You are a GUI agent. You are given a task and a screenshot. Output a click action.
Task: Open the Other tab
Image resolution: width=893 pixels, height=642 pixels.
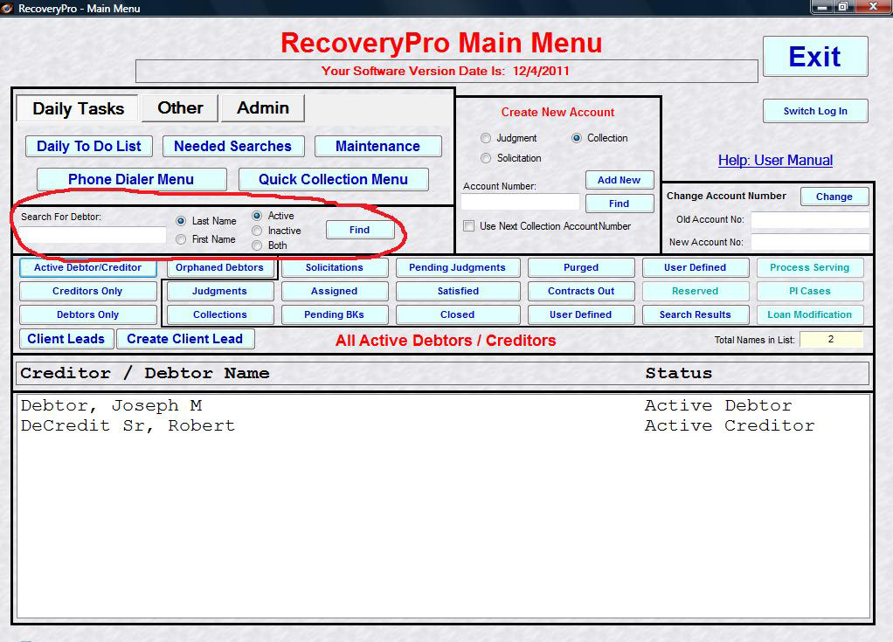[x=180, y=108]
